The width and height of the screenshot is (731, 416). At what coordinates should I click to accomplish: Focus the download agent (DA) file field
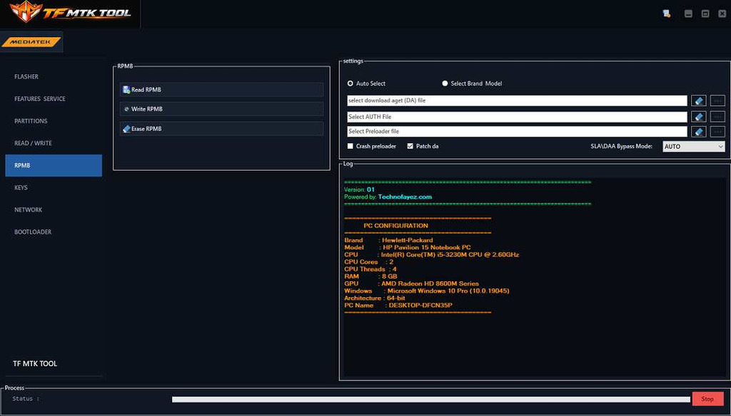[517, 100]
